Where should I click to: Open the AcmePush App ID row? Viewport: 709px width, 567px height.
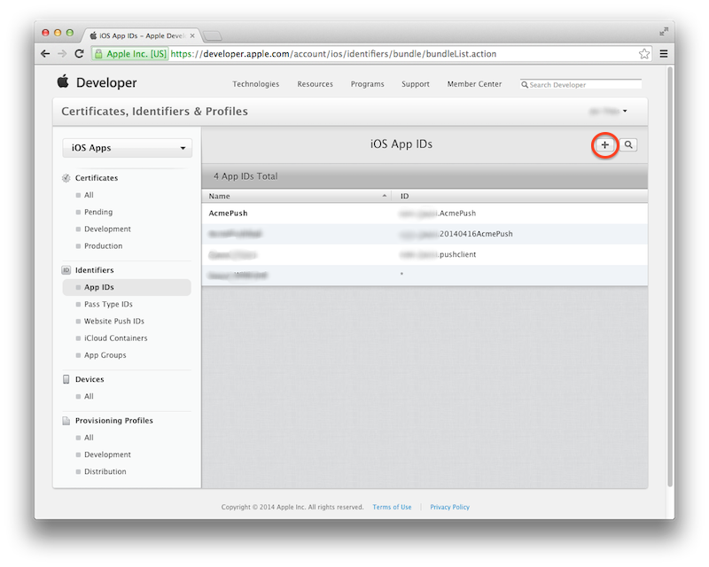(x=425, y=214)
